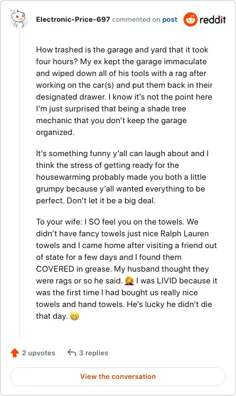Select the "2 upvotes" count label
The height and width of the screenshot is (396, 236).
click(x=38, y=353)
